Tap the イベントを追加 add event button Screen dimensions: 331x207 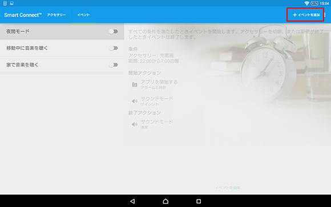click(306, 15)
